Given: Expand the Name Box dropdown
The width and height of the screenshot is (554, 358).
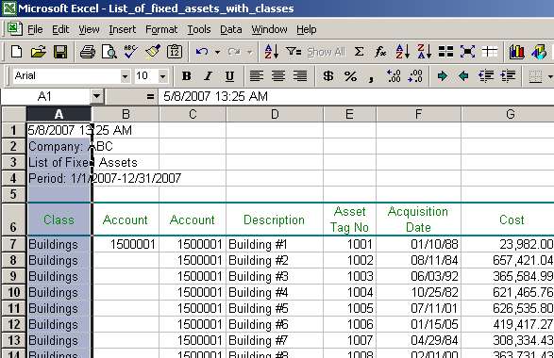Looking at the screenshot, I should (x=96, y=96).
